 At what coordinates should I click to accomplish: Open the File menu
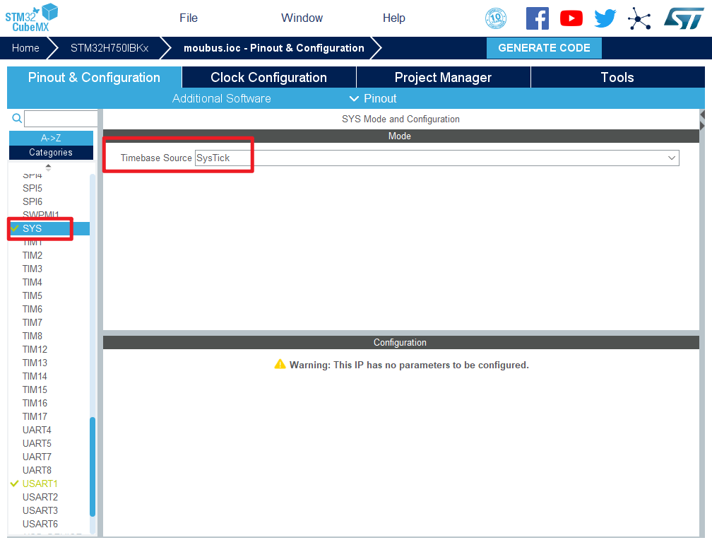pos(189,18)
